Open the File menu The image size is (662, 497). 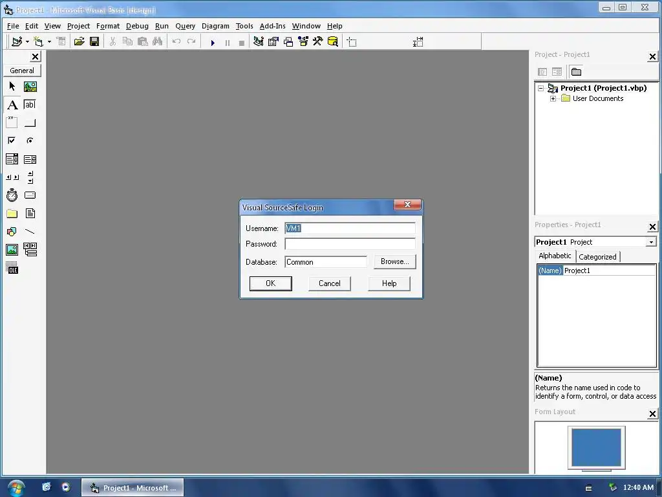click(13, 26)
